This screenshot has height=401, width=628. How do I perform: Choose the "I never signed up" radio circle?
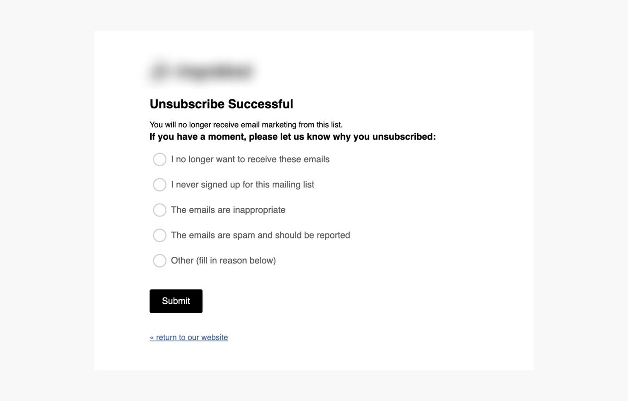click(160, 185)
